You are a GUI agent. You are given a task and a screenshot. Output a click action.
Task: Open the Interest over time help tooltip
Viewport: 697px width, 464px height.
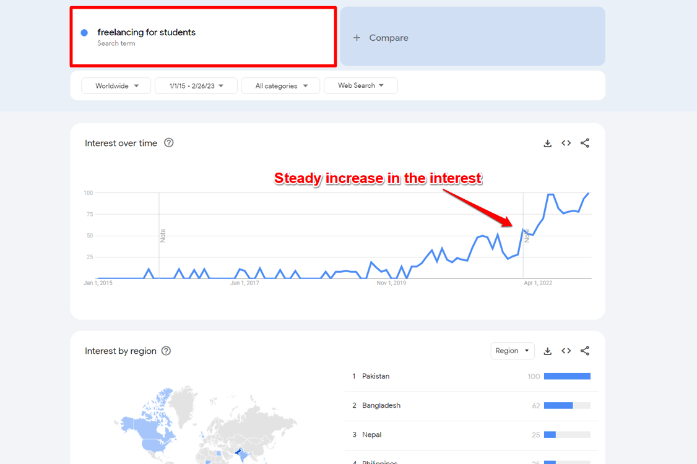[168, 143]
